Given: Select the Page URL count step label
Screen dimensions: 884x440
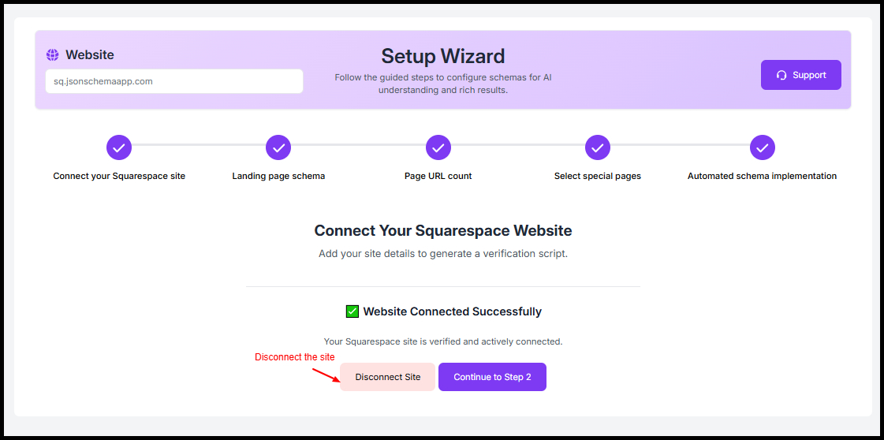Looking at the screenshot, I should click(438, 176).
